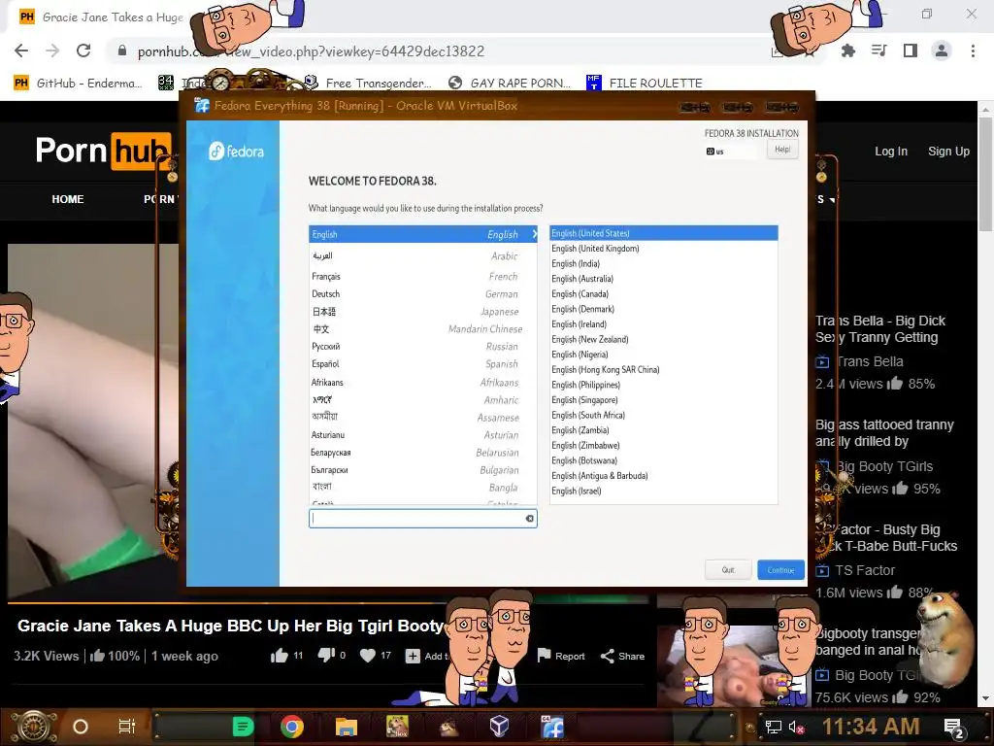Choose English (Australia) locale
The height and width of the screenshot is (746, 994).
pos(663,279)
